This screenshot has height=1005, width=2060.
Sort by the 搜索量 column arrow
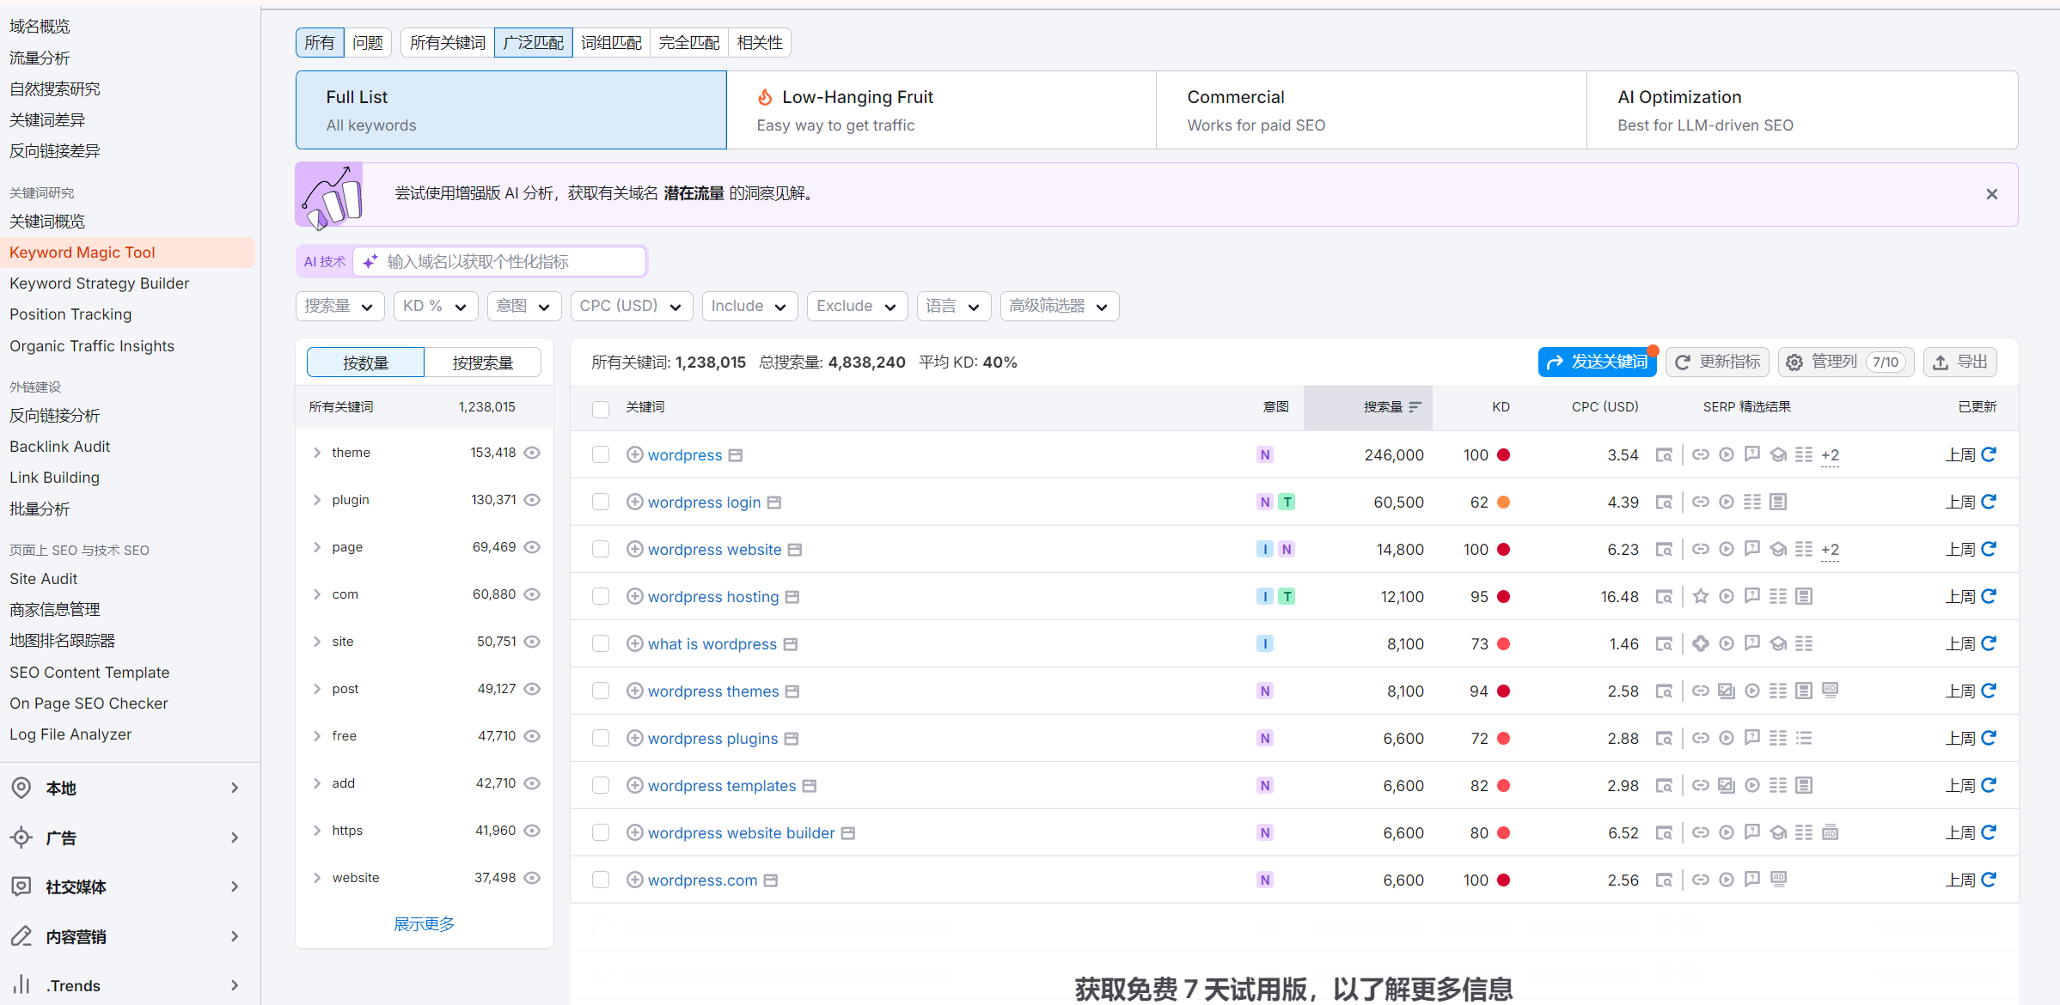coord(1416,407)
